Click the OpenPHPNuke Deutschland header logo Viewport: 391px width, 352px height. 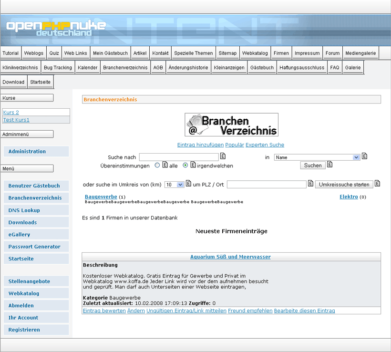coord(56,29)
